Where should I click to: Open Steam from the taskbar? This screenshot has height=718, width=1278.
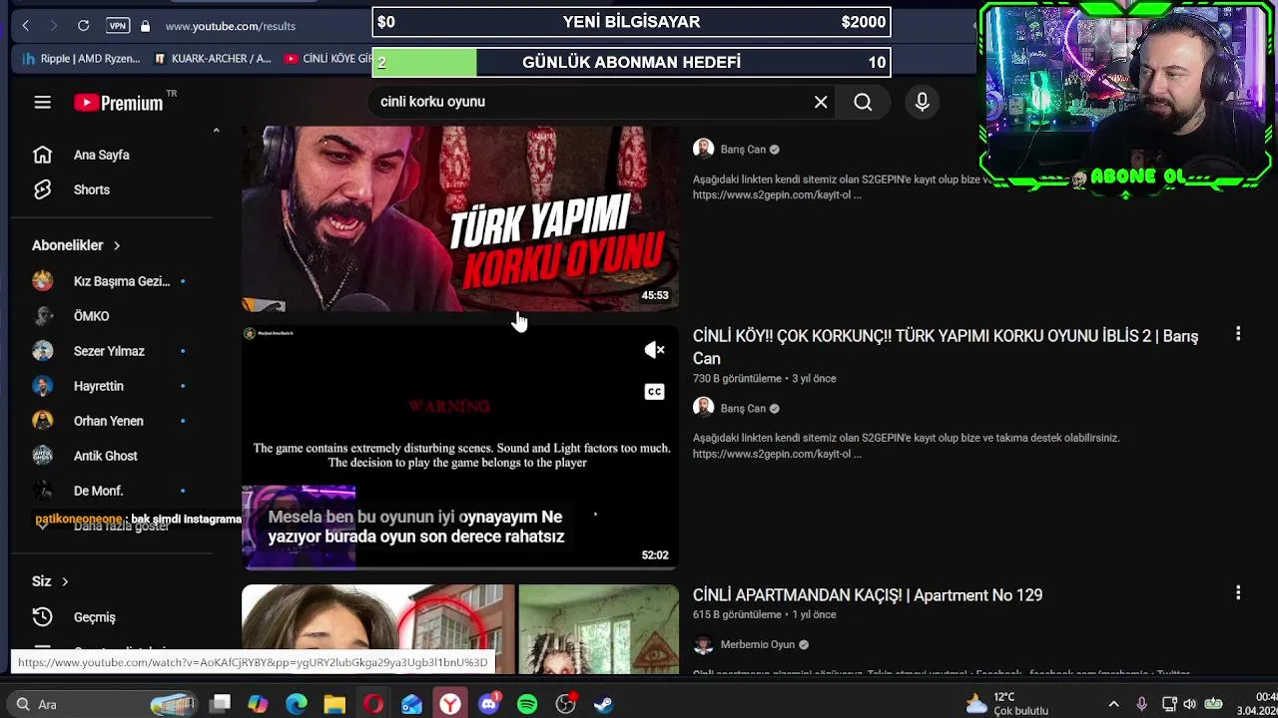click(604, 704)
